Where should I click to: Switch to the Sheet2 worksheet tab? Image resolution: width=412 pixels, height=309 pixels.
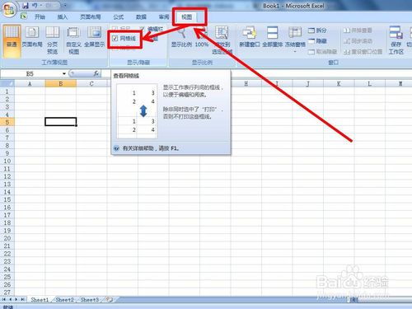(64, 299)
